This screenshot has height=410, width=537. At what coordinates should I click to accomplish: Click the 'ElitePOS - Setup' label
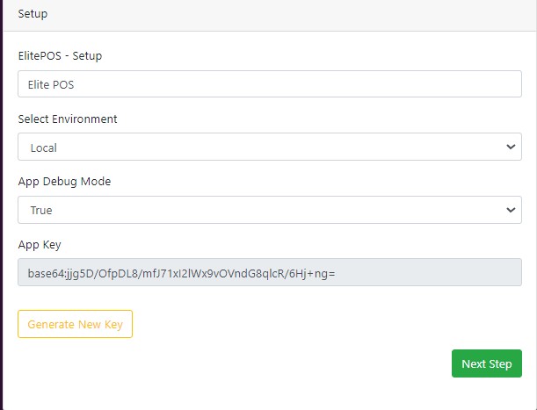pyautogui.click(x=60, y=55)
